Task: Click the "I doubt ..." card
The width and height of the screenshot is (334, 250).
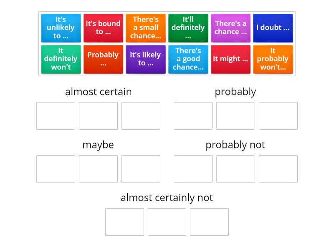Action: click(x=273, y=28)
